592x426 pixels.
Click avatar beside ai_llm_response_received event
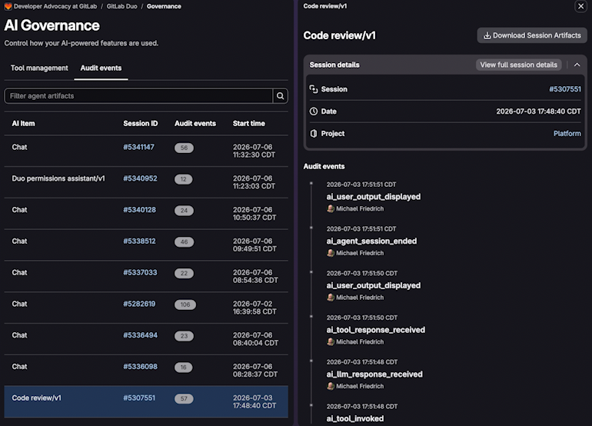[x=331, y=386]
